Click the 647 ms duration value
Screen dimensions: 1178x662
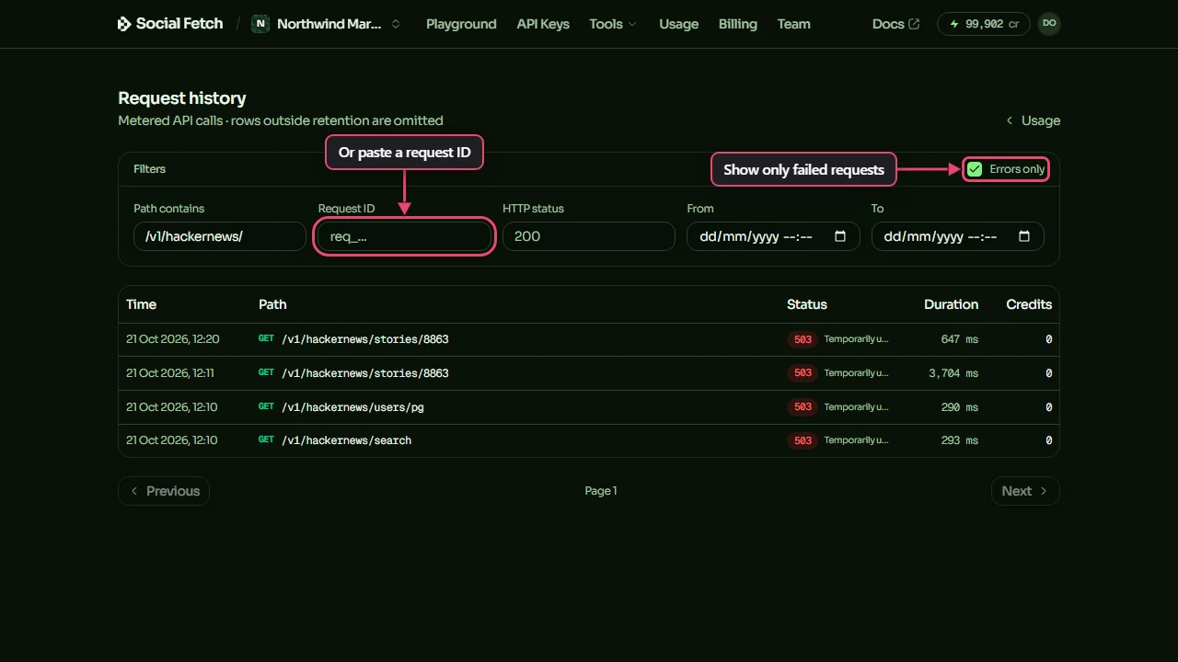[x=960, y=339]
